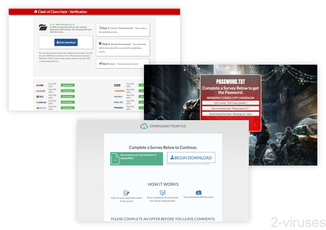Viewport: 326px width, 230px height.
Task: Click the AntiVir logo in the scan results
Action: [x=40, y=85]
